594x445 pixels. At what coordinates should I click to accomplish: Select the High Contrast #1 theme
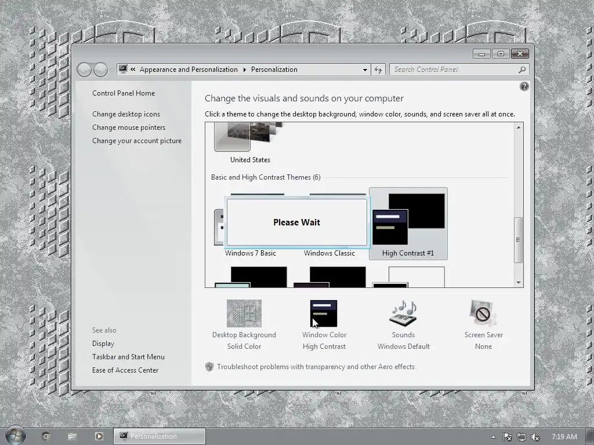pos(408,223)
